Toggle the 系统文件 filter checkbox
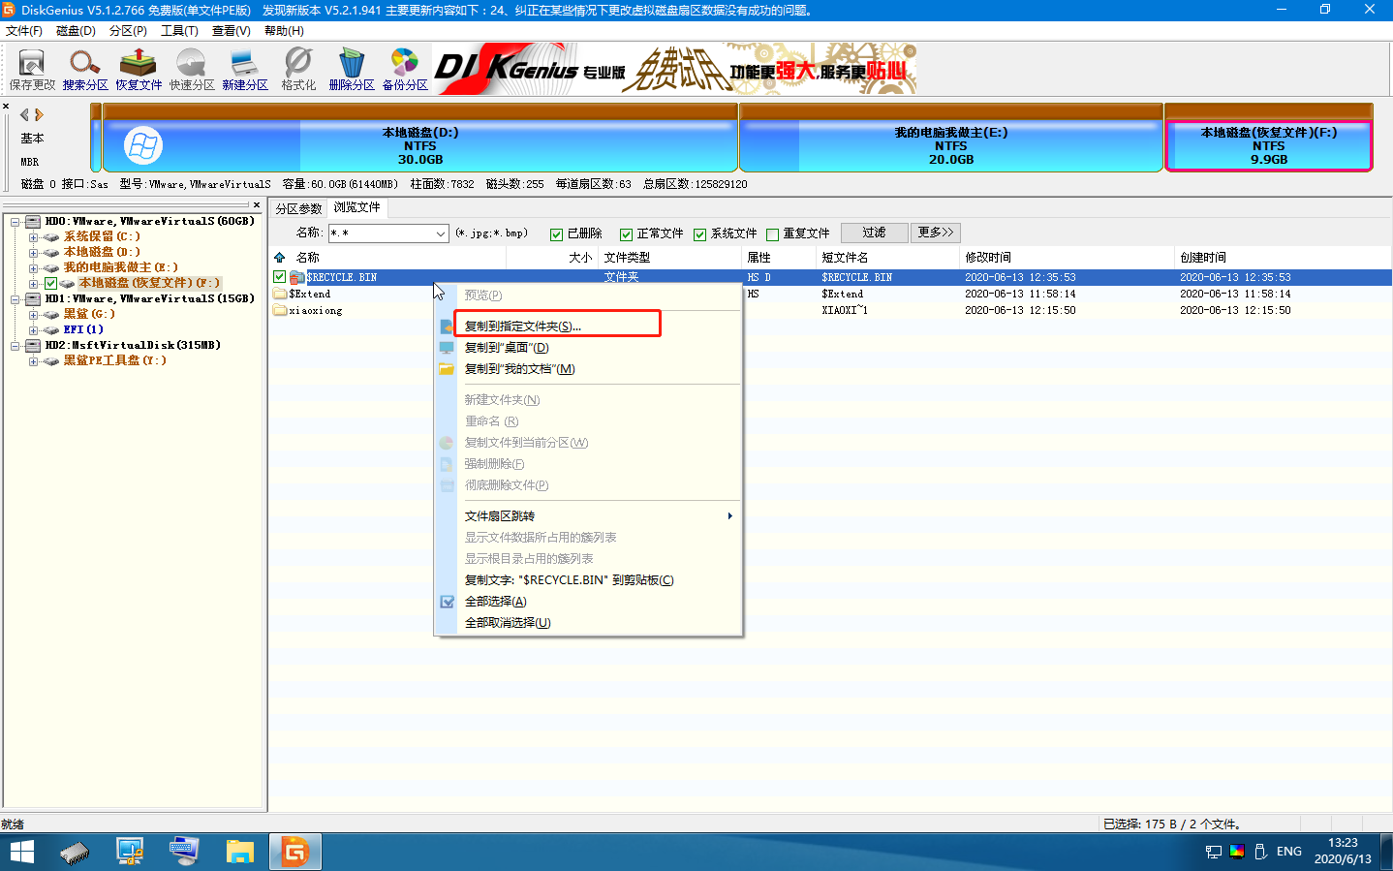Screen dimensions: 1393x871 [x=699, y=234]
